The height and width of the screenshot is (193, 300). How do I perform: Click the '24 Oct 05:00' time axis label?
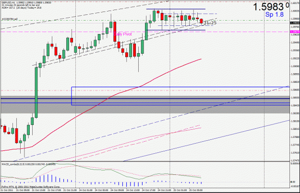pos(101,190)
